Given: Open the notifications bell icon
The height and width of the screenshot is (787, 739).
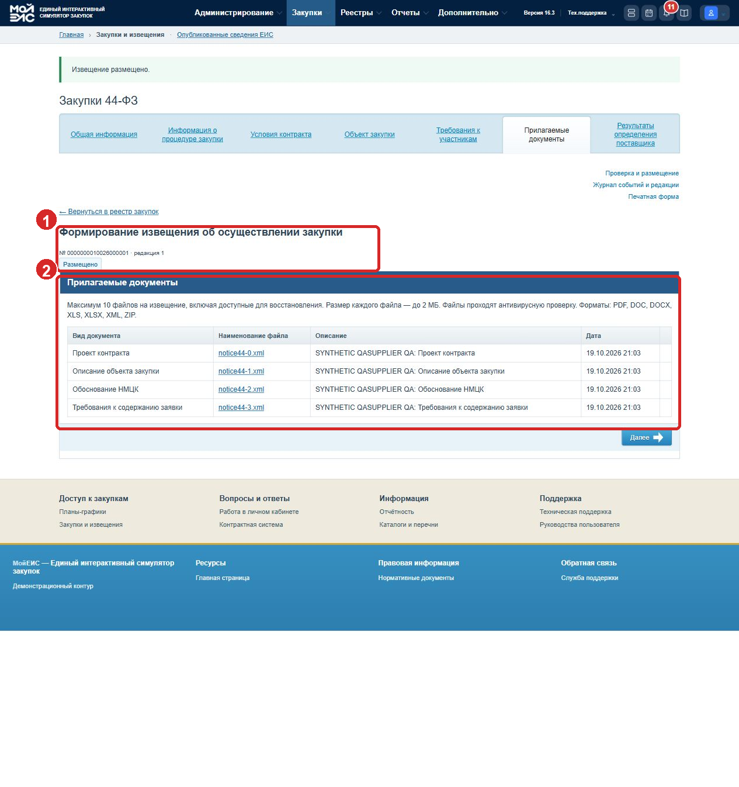Looking at the screenshot, I should 666,13.
